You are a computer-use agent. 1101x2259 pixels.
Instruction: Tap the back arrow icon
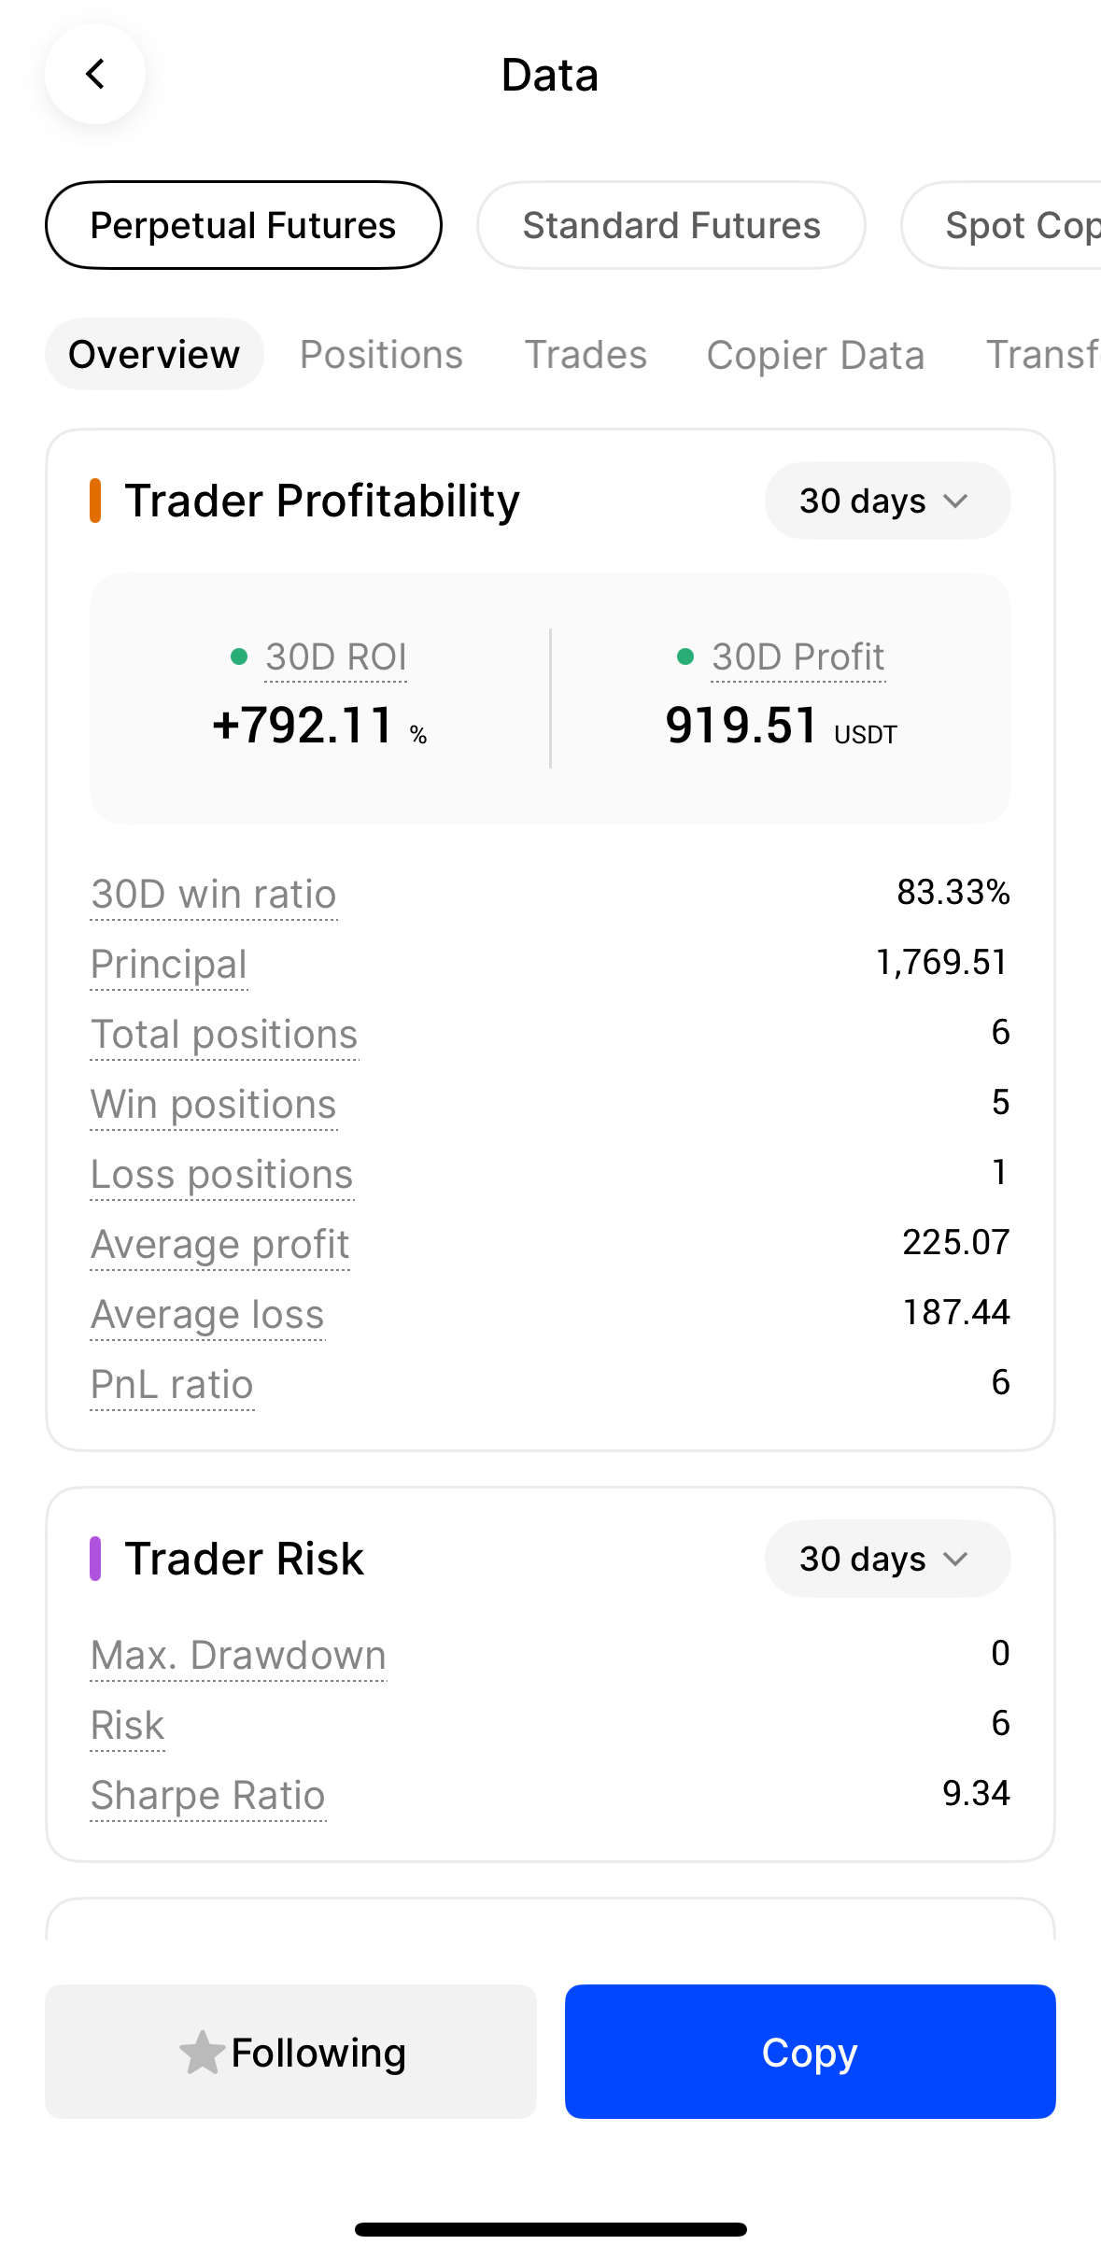click(95, 74)
